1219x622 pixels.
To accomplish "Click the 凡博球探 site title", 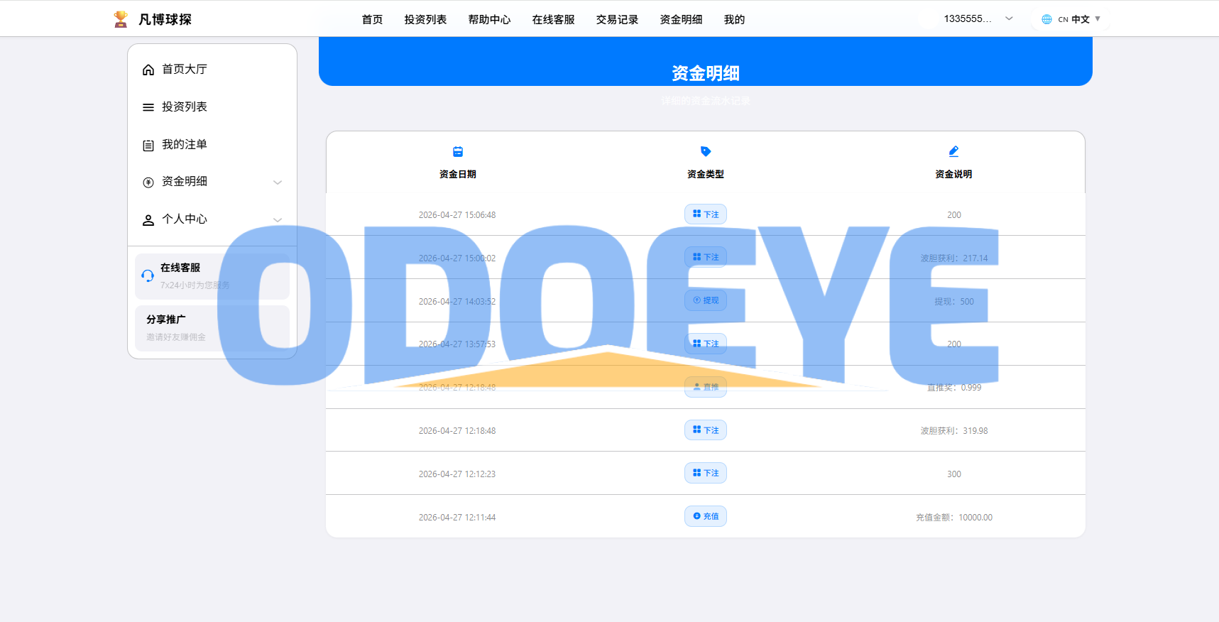I will click(165, 19).
